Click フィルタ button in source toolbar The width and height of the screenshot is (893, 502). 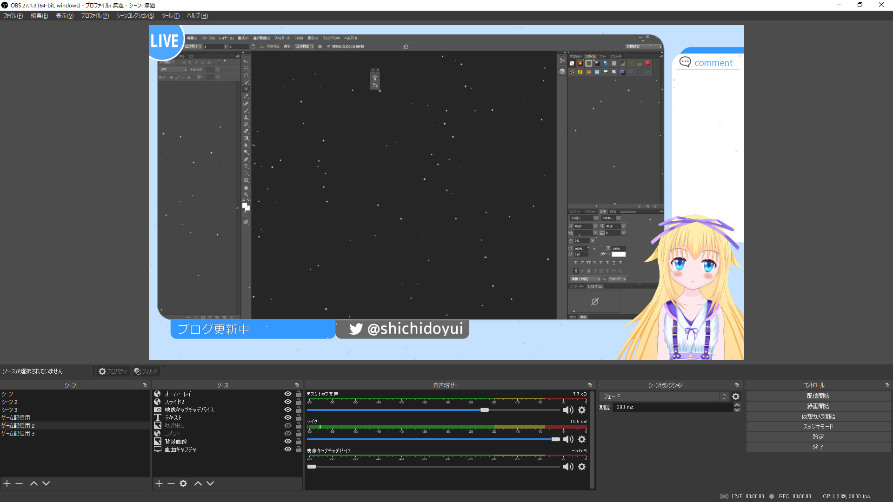point(147,371)
